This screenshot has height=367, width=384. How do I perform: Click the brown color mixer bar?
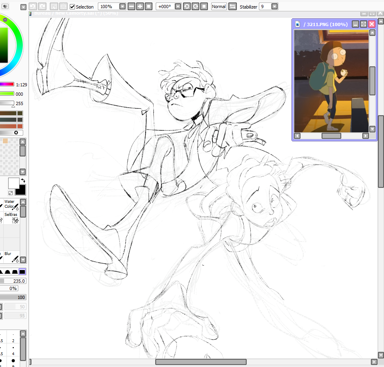[x=11, y=113]
